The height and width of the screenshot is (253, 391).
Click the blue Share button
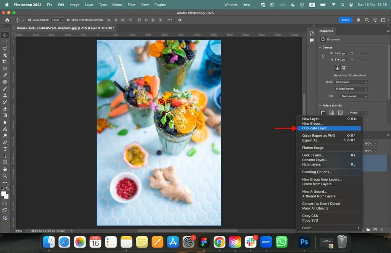(345, 20)
